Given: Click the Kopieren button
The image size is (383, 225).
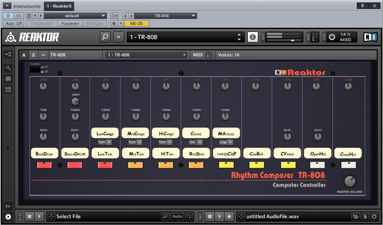Looking at the screenshot, I should (x=70, y=24).
